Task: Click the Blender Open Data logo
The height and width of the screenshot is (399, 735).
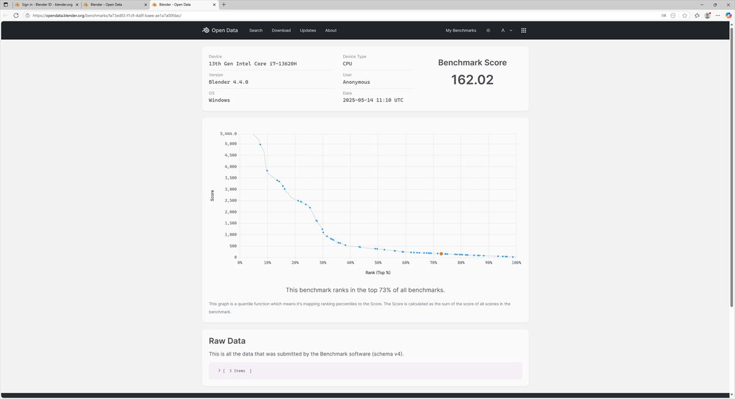Action: point(220,30)
